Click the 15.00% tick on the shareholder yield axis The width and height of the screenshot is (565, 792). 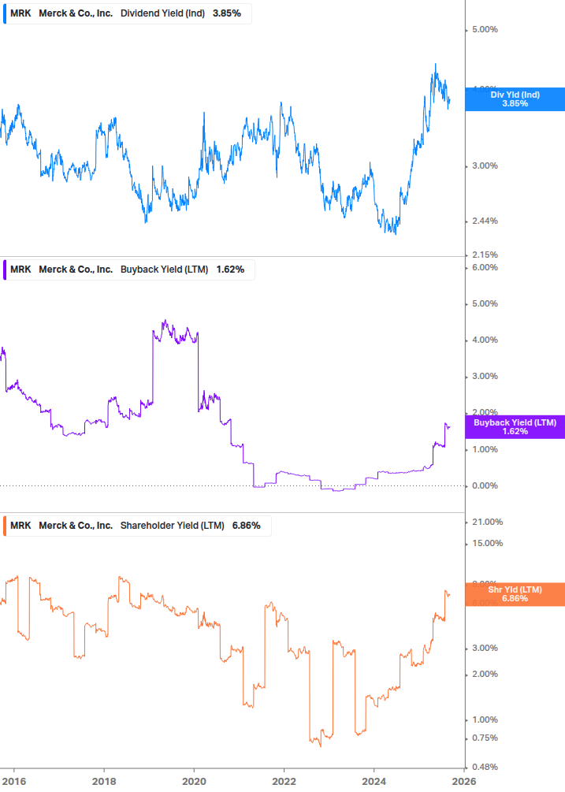coord(487,544)
